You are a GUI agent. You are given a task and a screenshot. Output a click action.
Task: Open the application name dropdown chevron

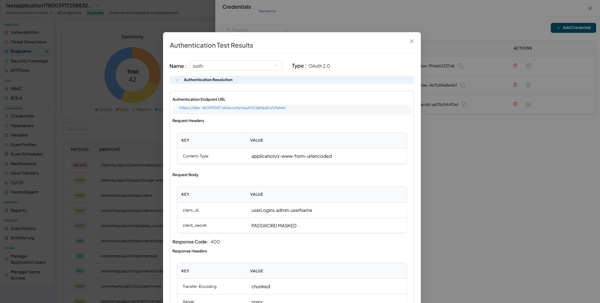click(x=97, y=6)
